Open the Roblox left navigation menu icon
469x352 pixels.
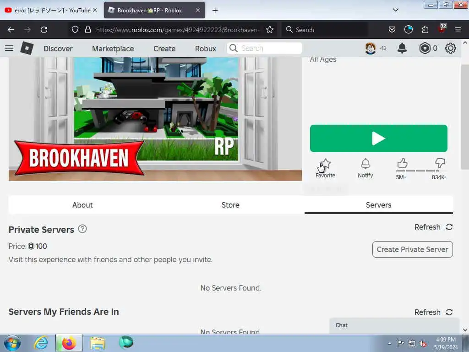[9, 48]
